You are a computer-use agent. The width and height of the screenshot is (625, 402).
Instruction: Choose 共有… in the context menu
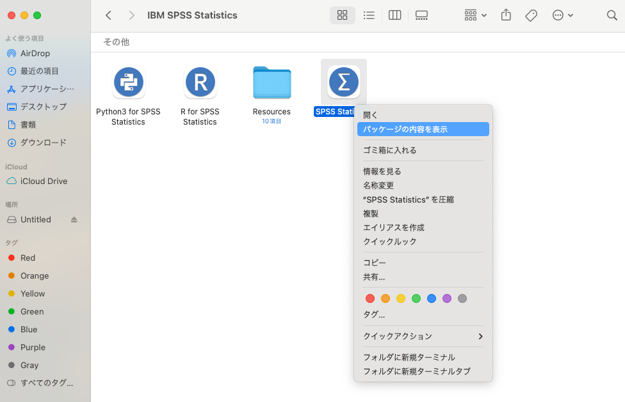tap(423, 277)
